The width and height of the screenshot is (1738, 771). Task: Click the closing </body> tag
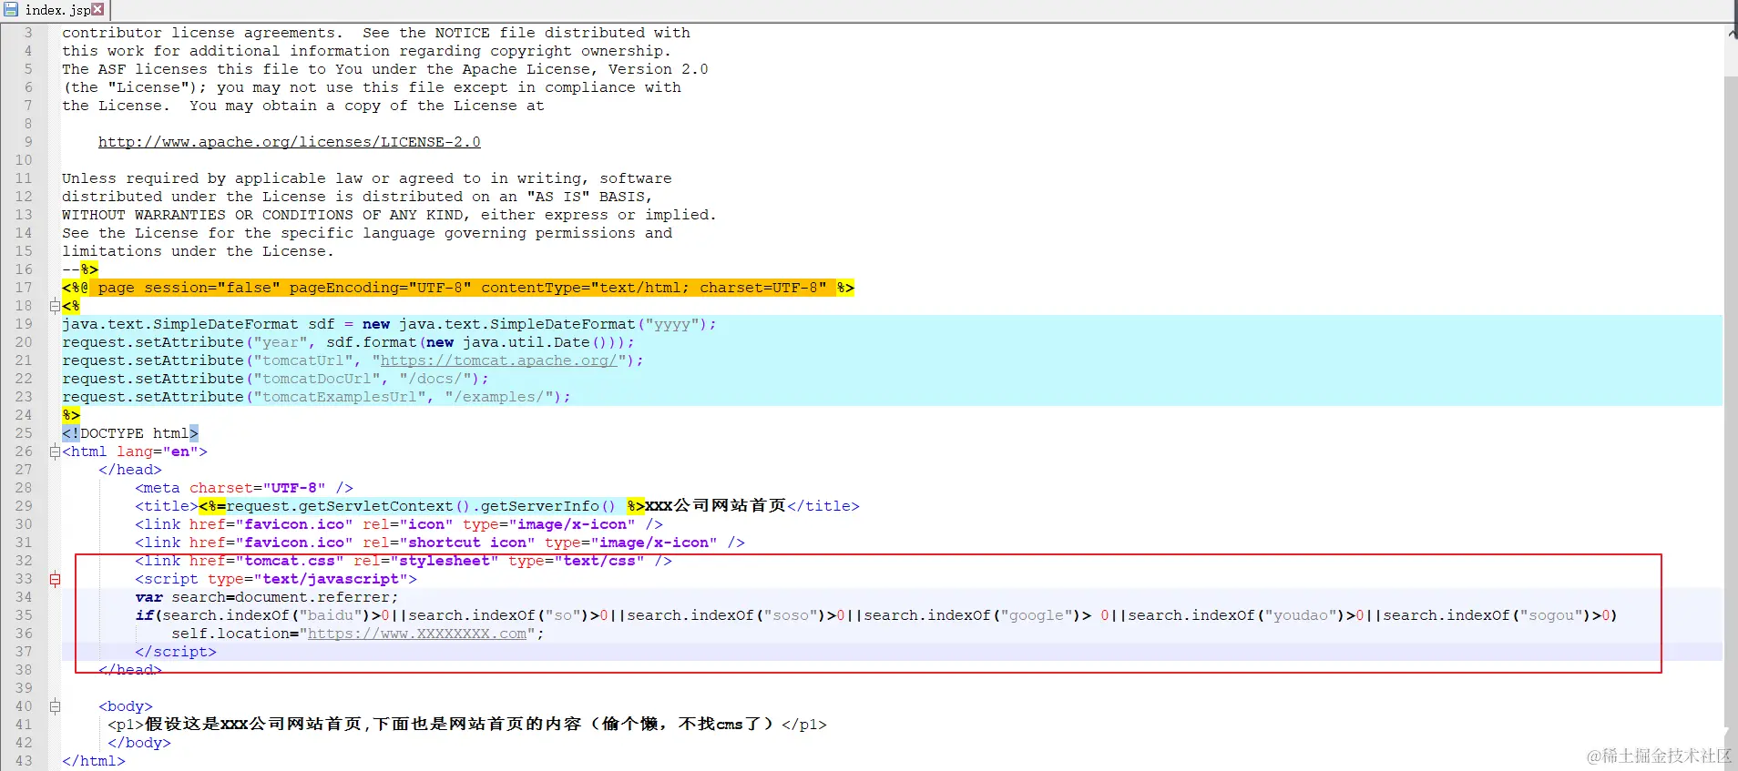(139, 743)
